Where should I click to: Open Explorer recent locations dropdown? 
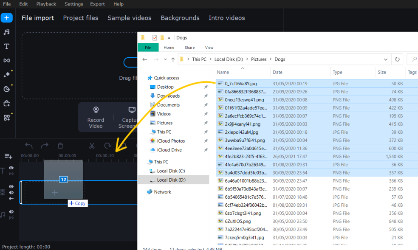(x=165, y=59)
